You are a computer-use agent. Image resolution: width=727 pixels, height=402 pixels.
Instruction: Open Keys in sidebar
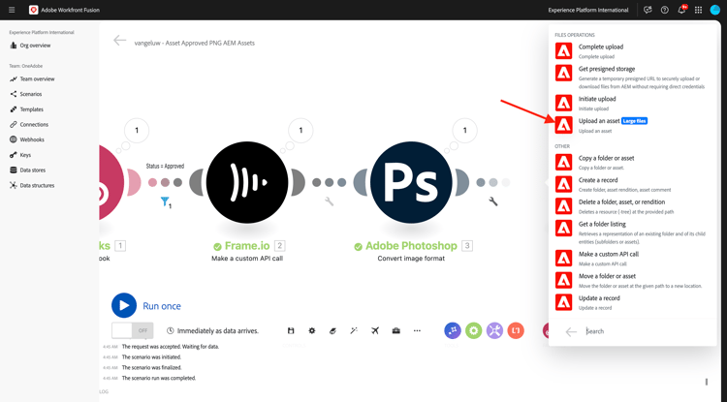tap(20, 155)
